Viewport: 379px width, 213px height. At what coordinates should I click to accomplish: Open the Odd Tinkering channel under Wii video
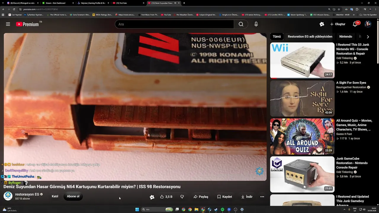pos(344,58)
